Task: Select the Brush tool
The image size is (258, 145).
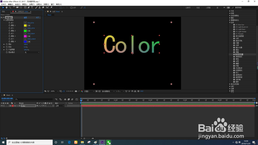Action: click(x=36, y=7)
